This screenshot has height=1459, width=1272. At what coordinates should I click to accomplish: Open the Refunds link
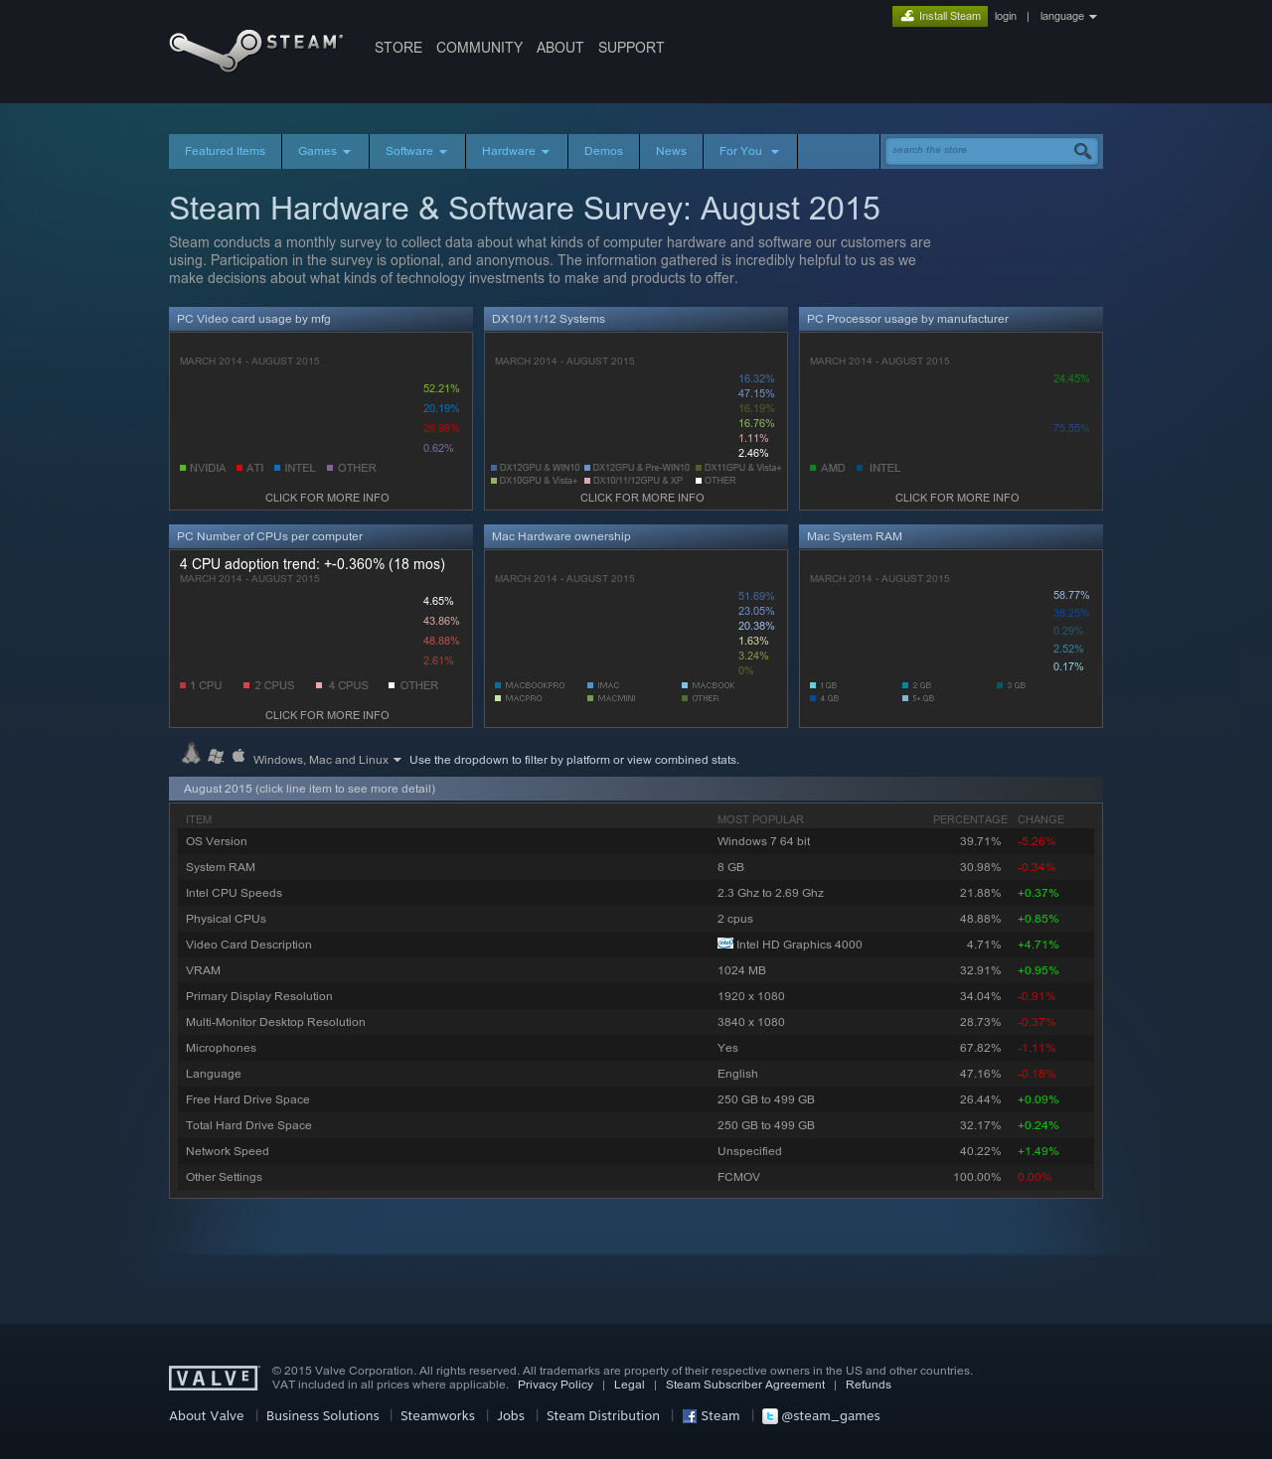tap(869, 1385)
